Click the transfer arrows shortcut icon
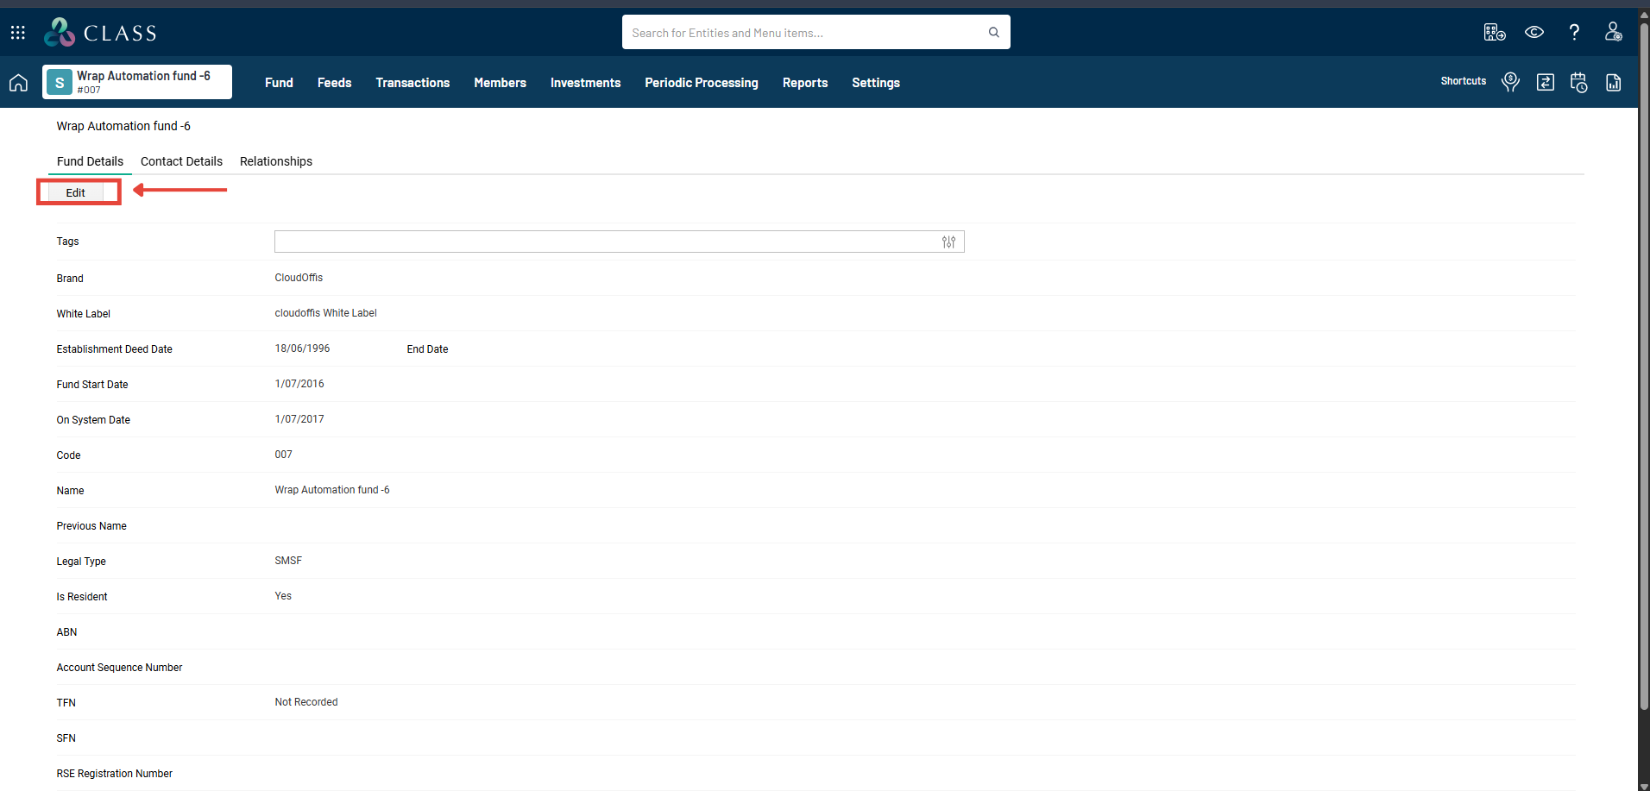1650x791 pixels. (1545, 82)
